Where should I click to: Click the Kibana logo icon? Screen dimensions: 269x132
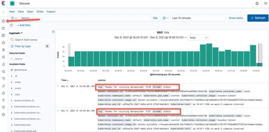3,3
